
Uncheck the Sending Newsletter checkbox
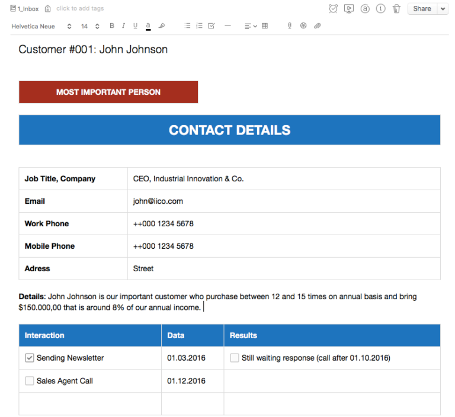click(x=30, y=358)
